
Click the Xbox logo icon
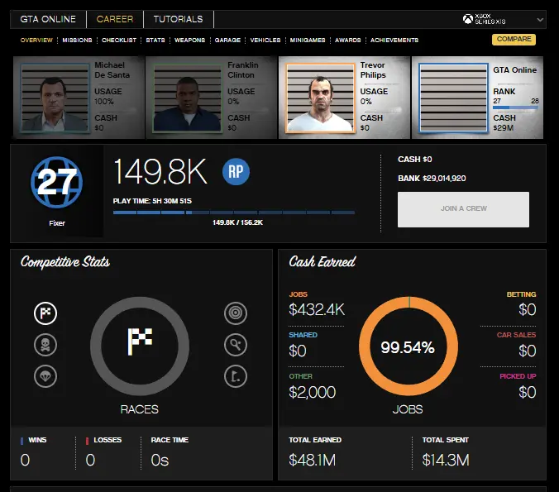468,19
